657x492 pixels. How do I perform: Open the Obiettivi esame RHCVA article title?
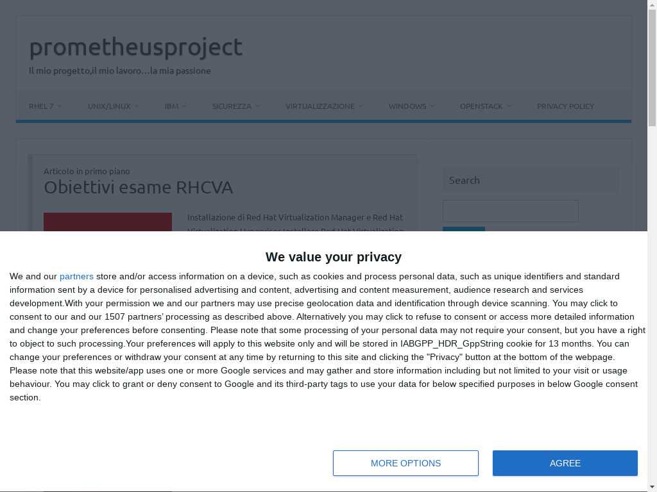139,188
